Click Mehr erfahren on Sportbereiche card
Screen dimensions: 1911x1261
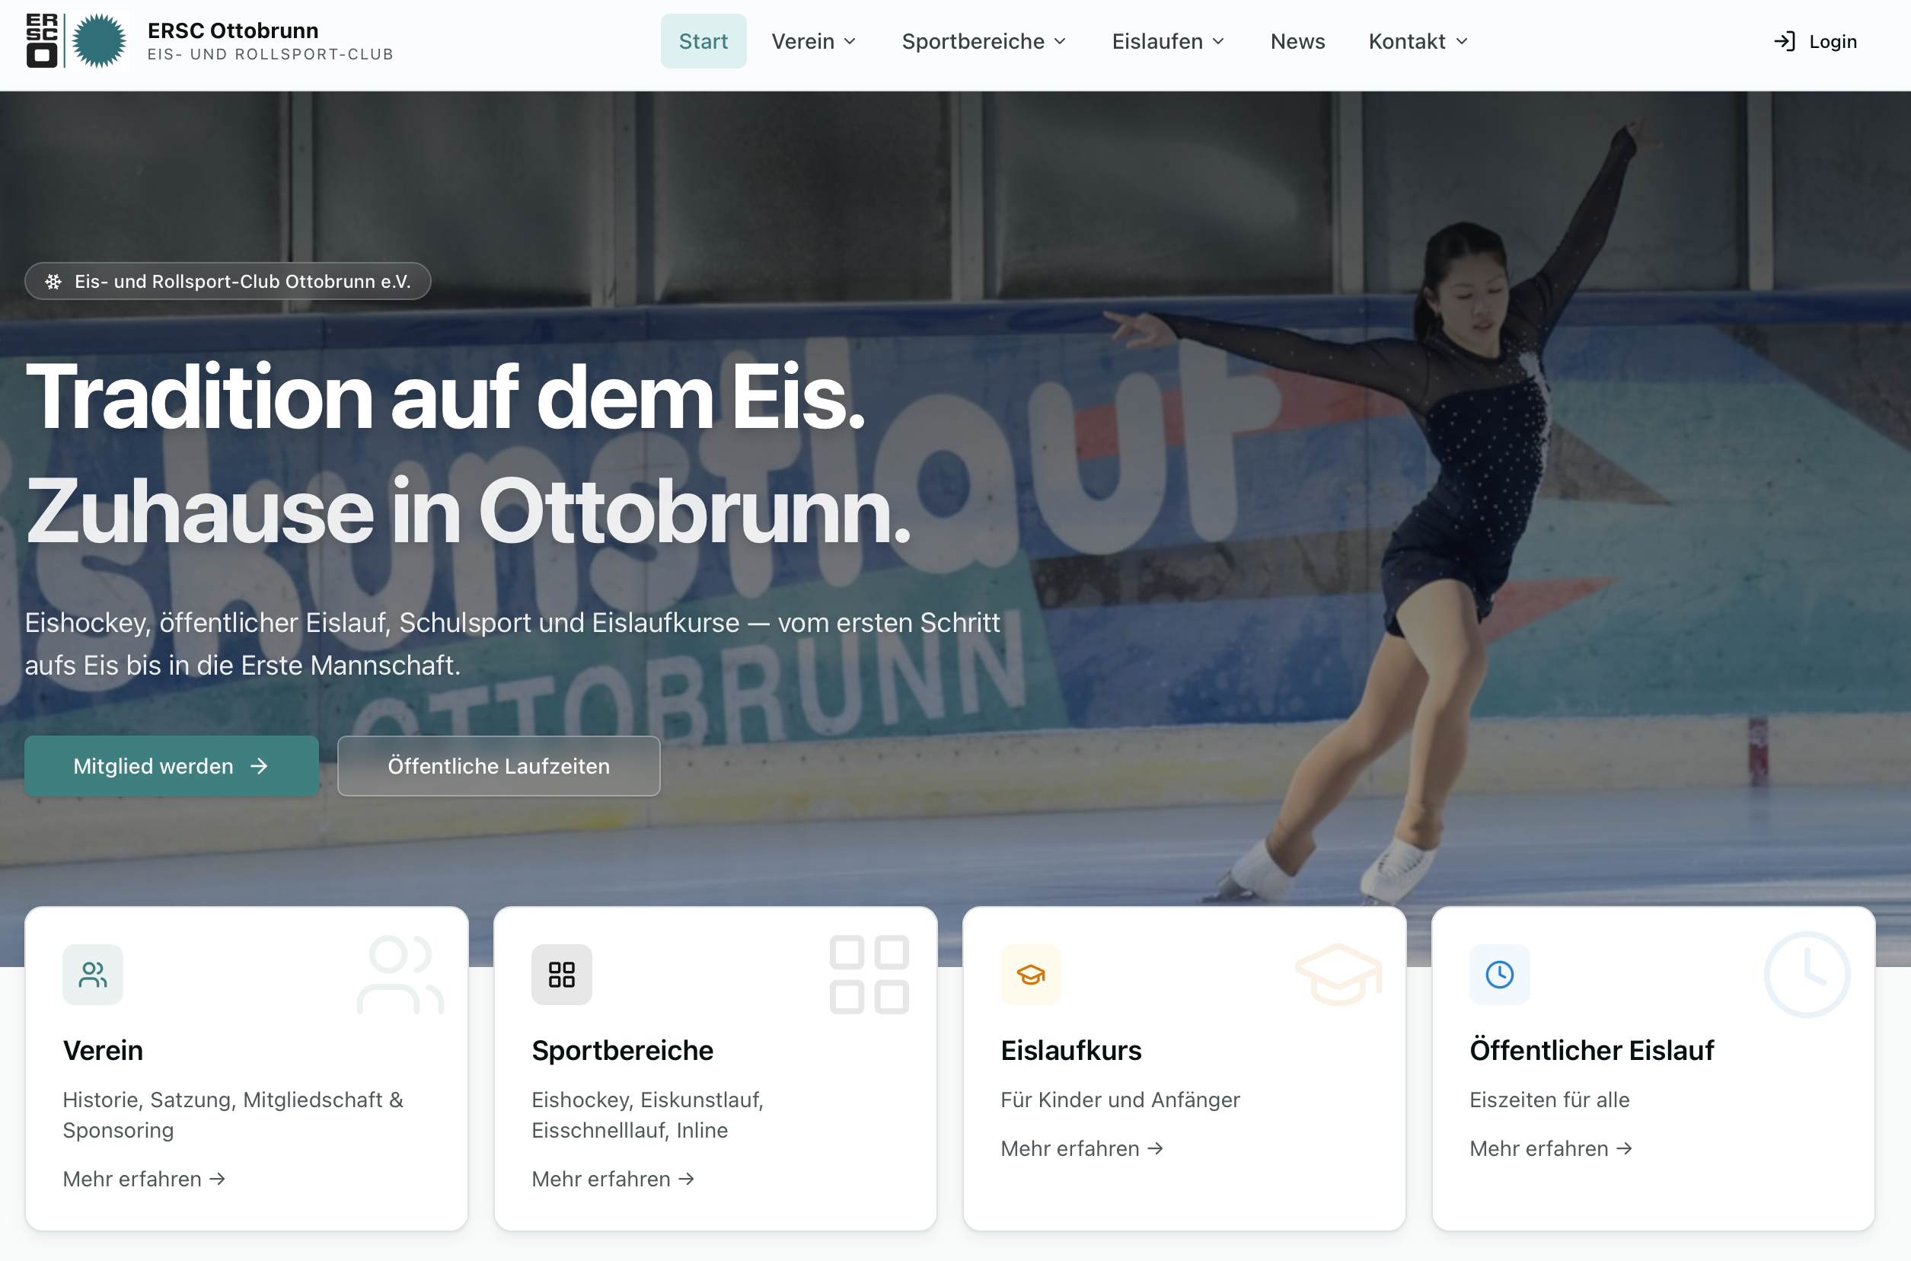click(x=613, y=1179)
